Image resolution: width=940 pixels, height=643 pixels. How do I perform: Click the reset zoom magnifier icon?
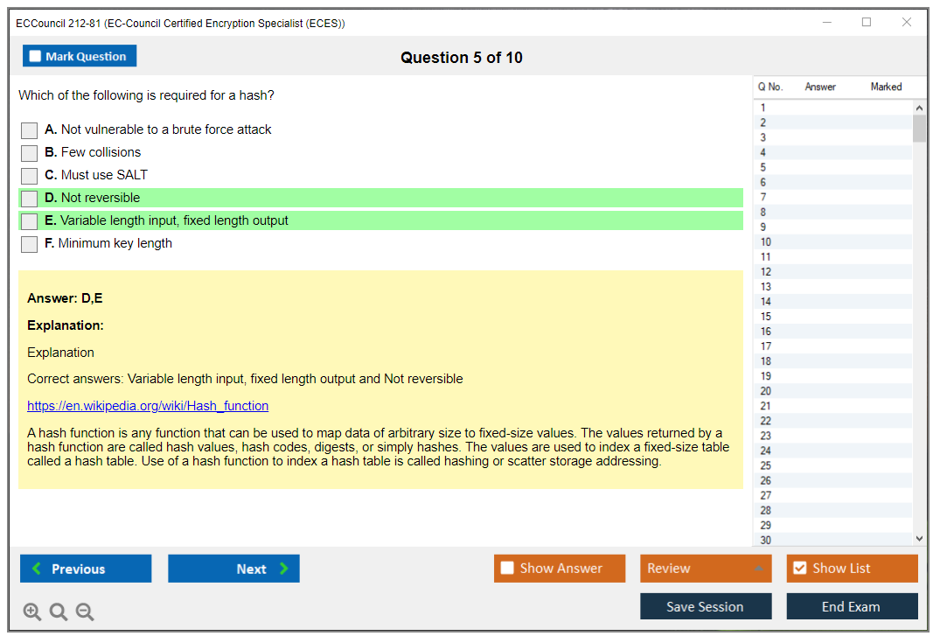coord(59,612)
